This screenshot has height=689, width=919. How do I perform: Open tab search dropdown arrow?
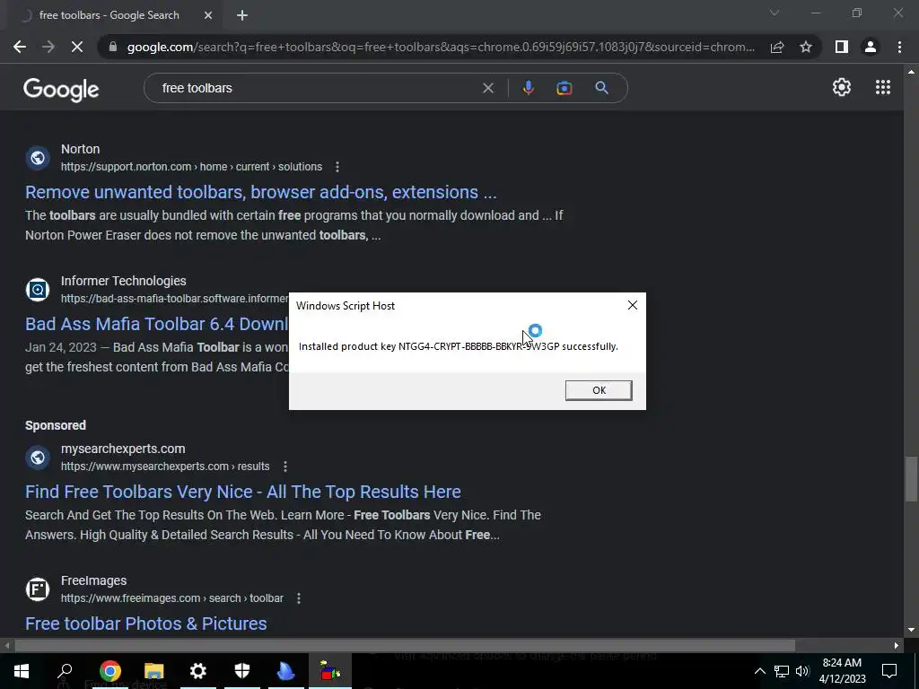pyautogui.click(x=775, y=13)
